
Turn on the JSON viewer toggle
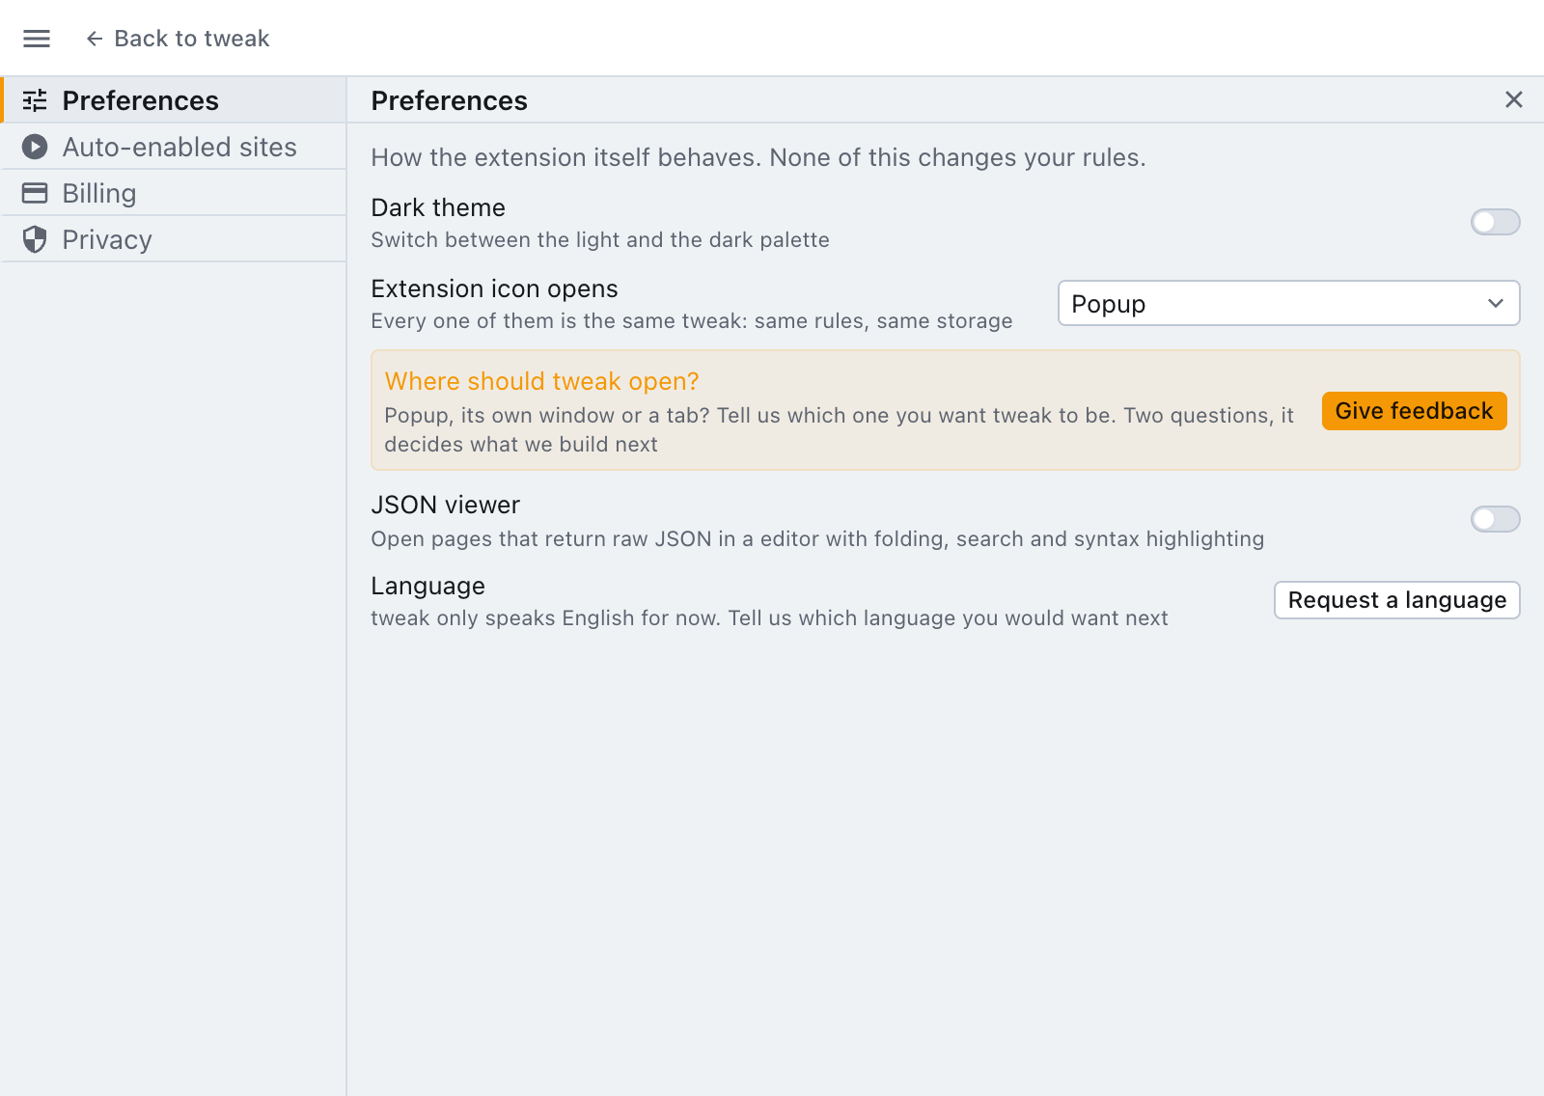tap(1496, 519)
